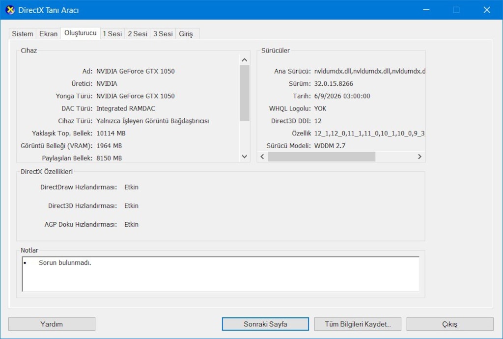The height and width of the screenshot is (339, 503).
Task: Click the Yalnızca İşleyen Görüntü Bağdaştırıcısı value
Action: coord(153,121)
